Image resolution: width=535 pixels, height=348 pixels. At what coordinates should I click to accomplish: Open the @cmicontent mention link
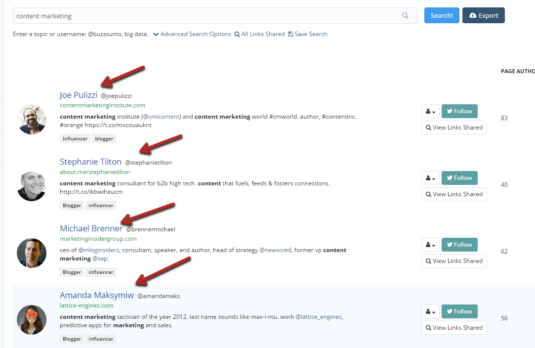[161, 117]
